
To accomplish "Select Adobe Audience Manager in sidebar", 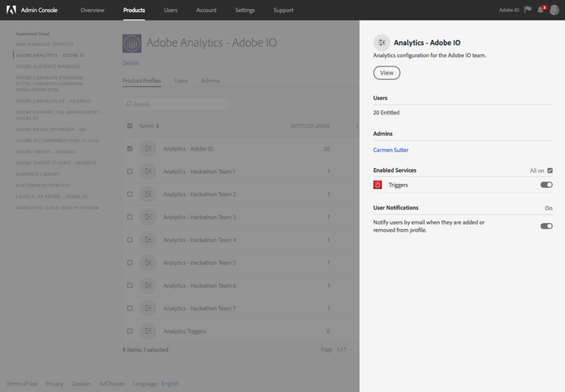I will [x=48, y=66].
